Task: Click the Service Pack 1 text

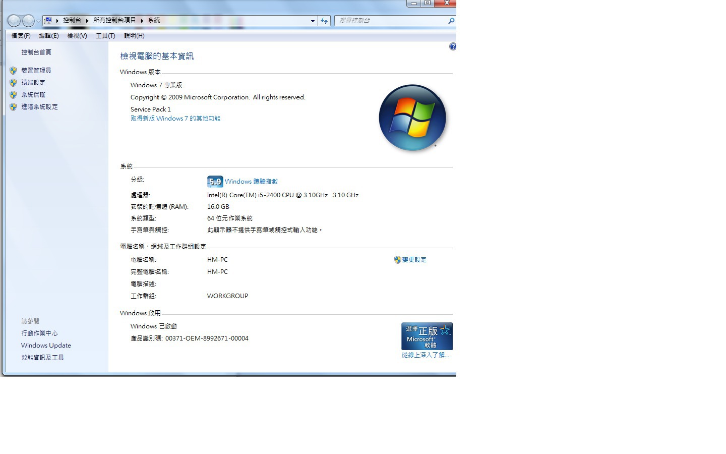Action: click(x=151, y=109)
